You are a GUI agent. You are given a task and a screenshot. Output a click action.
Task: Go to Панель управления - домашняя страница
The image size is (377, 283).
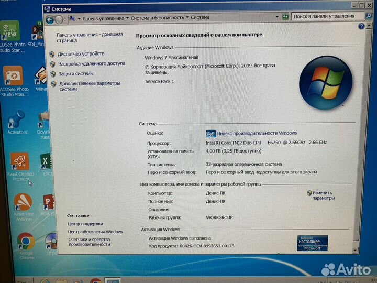(x=90, y=37)
